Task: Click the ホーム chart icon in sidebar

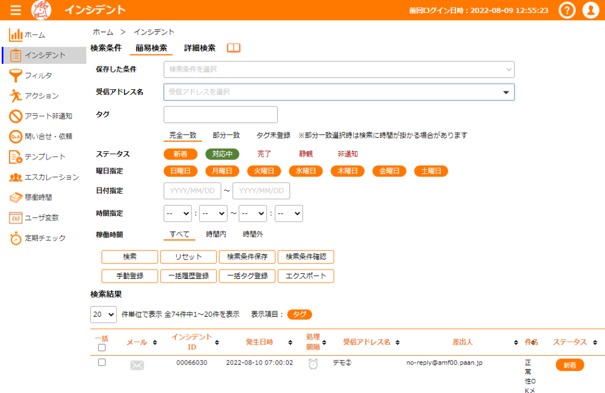Action: [x=15, y=35]
